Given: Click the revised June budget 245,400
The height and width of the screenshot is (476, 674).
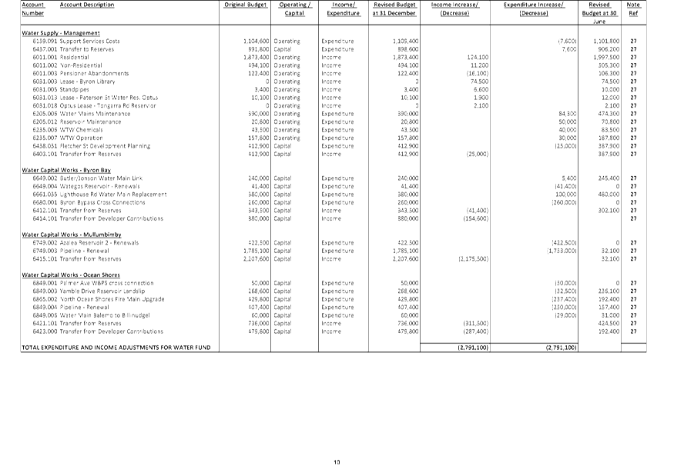Looking at the screenshot, I should 609,178.
